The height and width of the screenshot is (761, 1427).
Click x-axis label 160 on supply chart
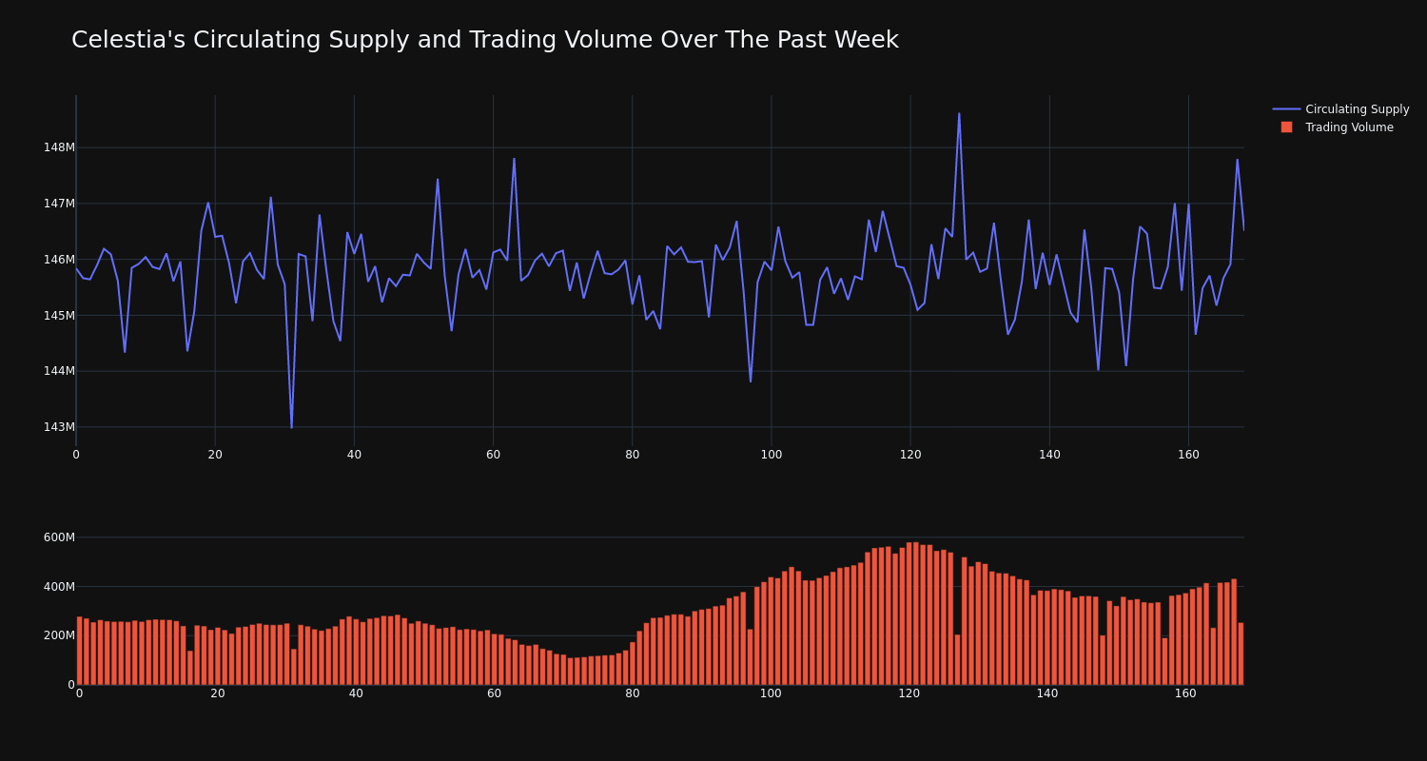(x=1188, y=455)
